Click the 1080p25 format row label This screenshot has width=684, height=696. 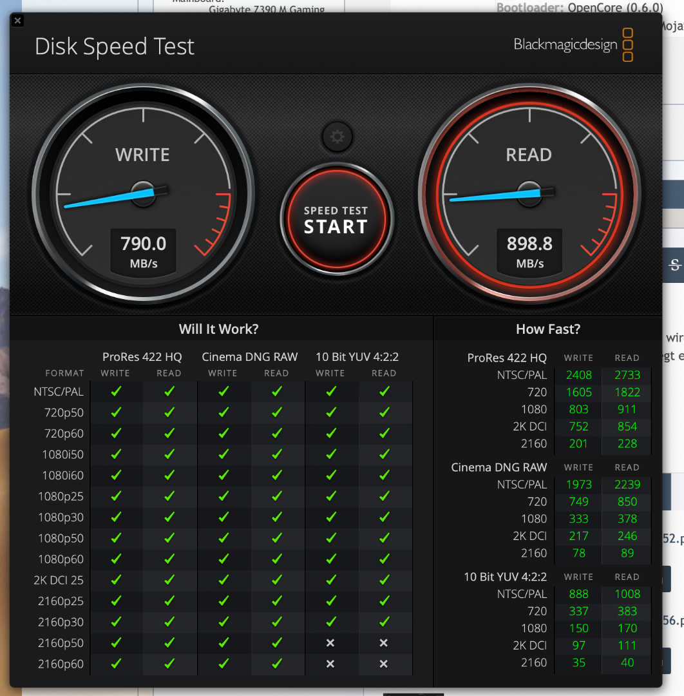[61, 496]
